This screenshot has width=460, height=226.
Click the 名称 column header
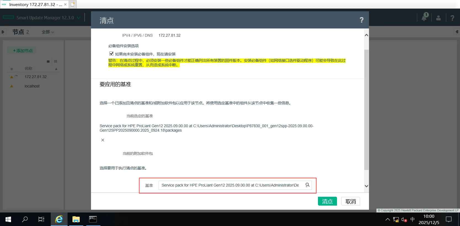[28, 68]
